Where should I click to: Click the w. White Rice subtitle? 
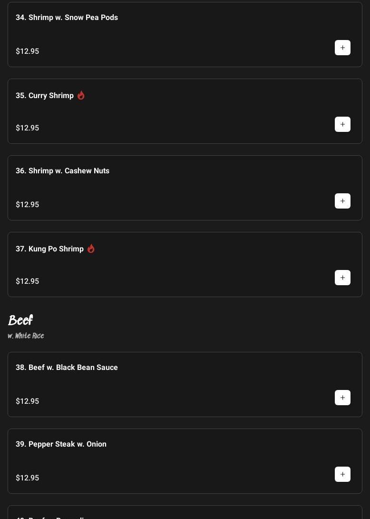[26, 336]
